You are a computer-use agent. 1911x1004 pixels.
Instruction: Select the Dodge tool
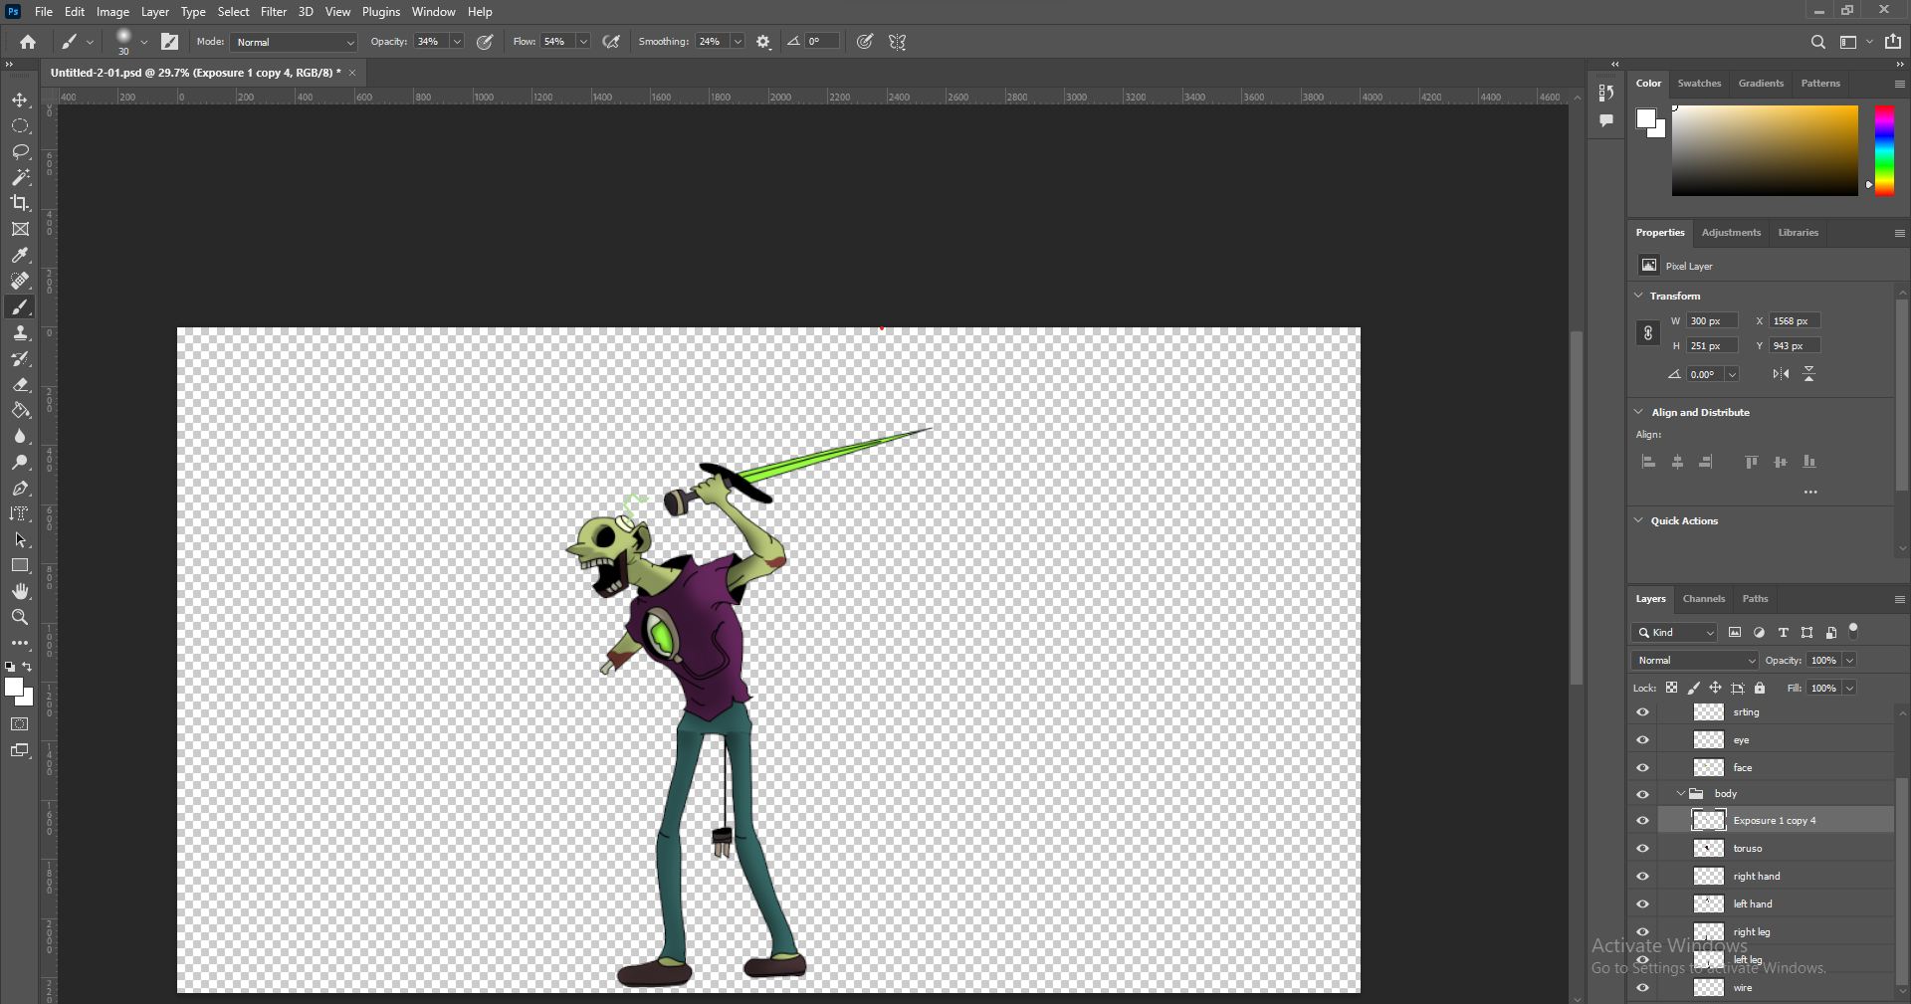click(20, 462)
